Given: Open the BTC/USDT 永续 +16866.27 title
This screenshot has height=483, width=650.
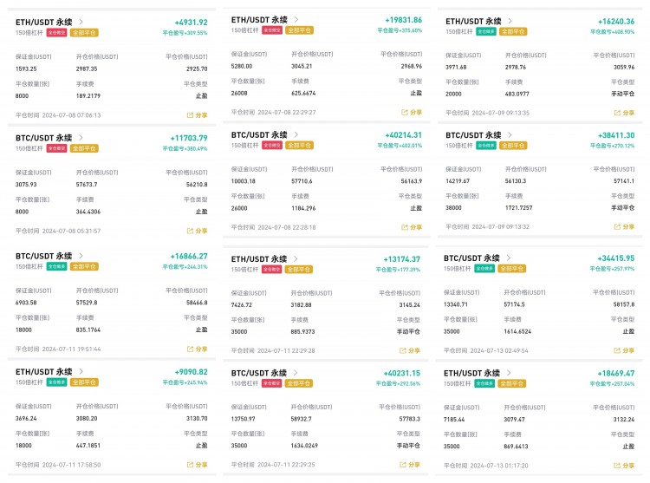Looking at the screenshot, I should tap(44, 256).
